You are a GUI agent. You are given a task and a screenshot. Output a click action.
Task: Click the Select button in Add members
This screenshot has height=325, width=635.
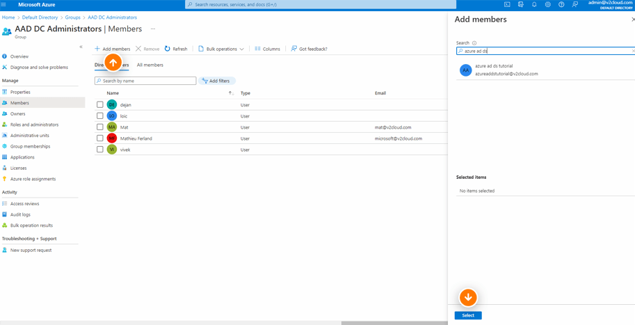coord(468,315)
